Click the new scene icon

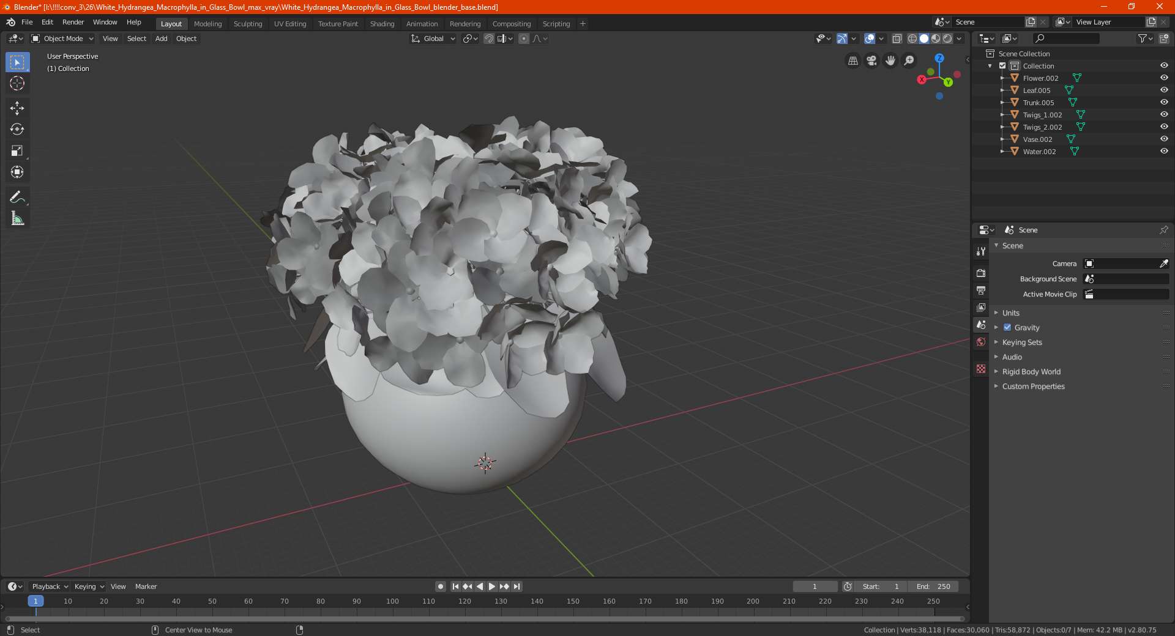pos(1031,22)
